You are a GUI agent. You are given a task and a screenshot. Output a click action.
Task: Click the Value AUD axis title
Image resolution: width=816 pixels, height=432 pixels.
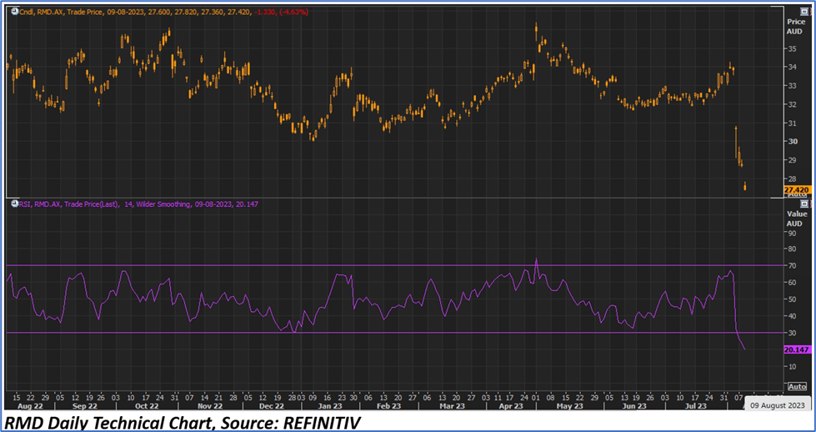click(796, 219)
